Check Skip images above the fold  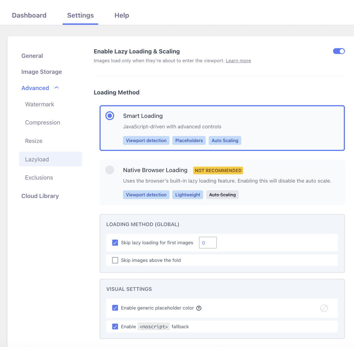(115, 260)
